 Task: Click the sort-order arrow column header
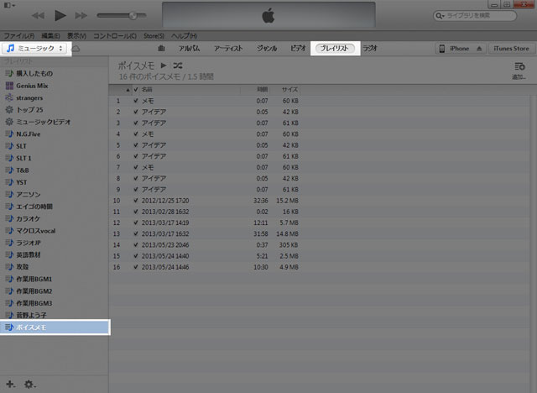click(121, 90)
